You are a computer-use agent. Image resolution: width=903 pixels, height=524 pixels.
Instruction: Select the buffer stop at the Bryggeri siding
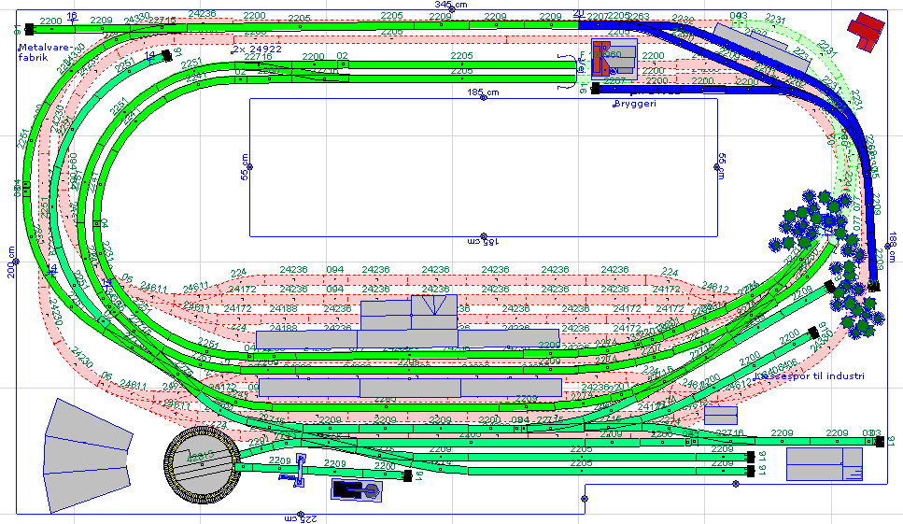click(596, 88)
